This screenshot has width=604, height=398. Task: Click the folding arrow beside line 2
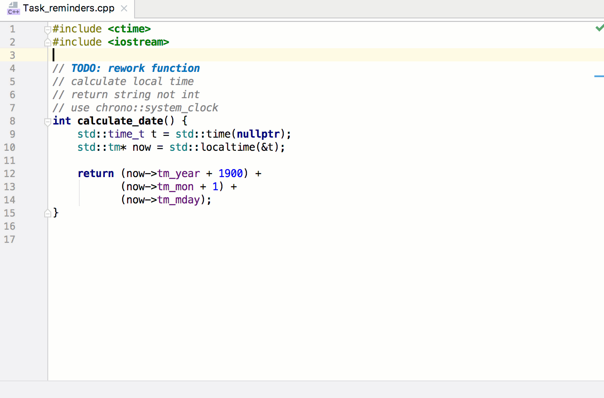(x=47, y=42)
